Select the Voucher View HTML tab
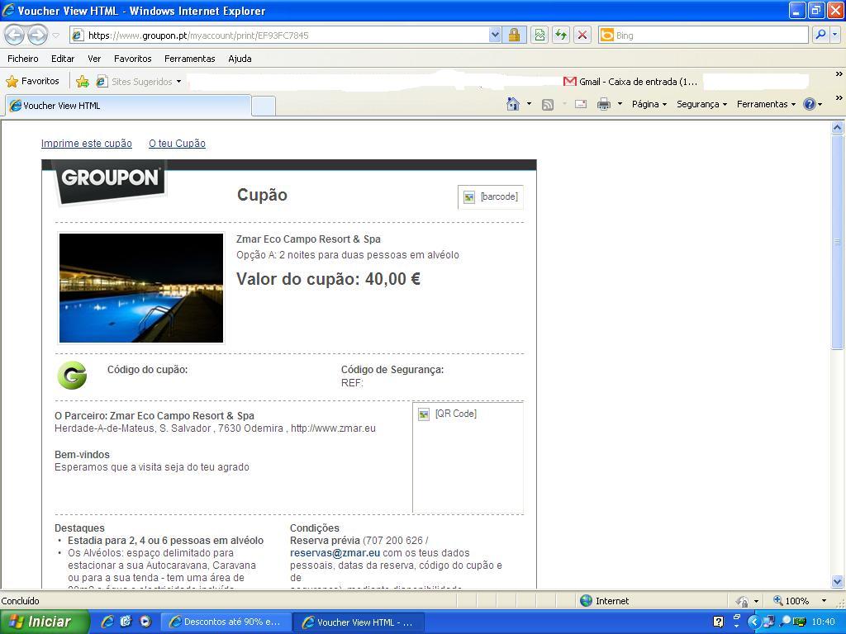The height and width of the screenshot is (634, 846). [128, 106]
